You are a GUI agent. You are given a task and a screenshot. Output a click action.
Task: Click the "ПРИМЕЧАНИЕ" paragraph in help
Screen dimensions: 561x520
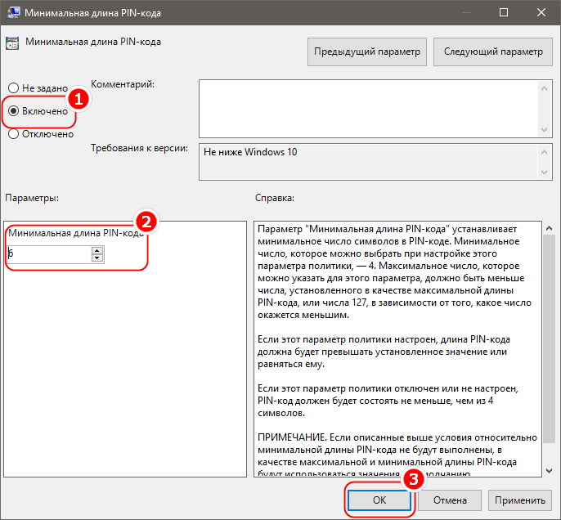(x=397, y=455)
